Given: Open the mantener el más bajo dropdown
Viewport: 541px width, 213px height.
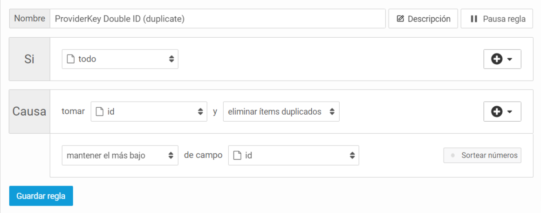Looking at the screenshot, I should 120,155.
